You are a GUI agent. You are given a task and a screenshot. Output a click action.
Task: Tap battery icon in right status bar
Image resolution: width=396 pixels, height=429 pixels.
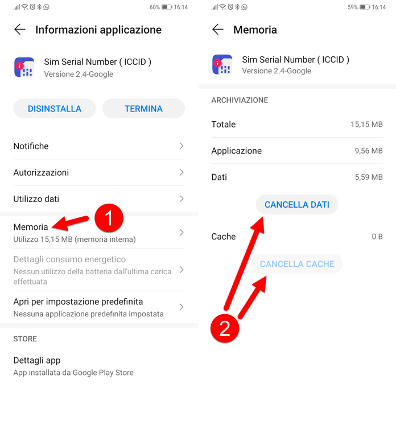365,7
